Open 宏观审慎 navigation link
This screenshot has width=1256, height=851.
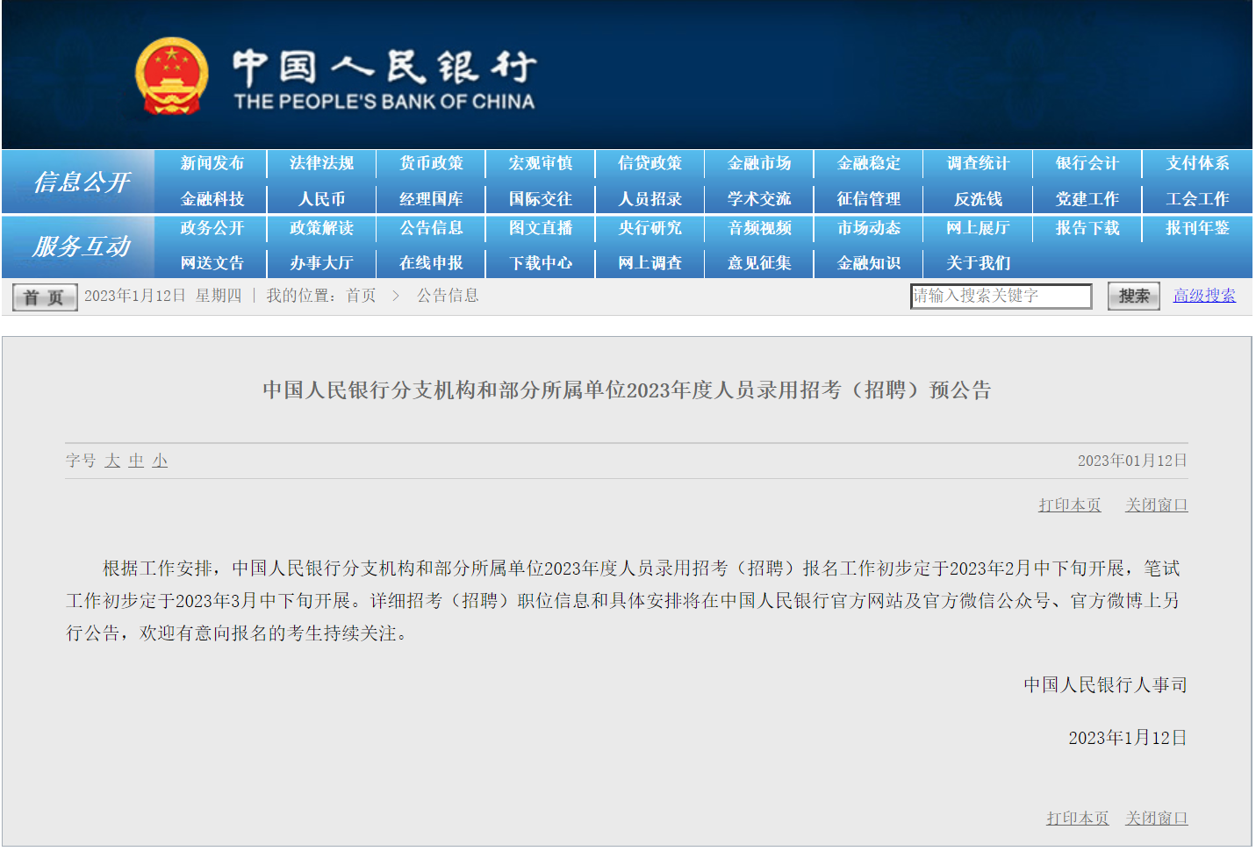(x=541, y=163)
